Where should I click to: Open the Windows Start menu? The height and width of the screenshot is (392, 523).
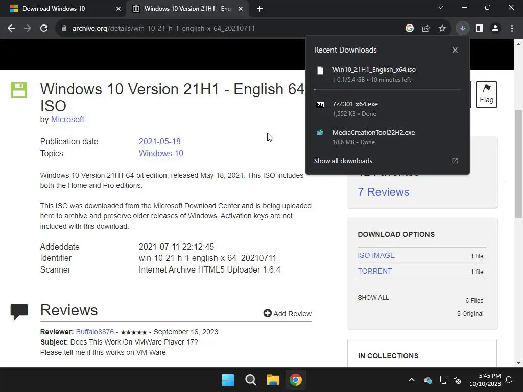pyautogui.click(x=228, y=380)
